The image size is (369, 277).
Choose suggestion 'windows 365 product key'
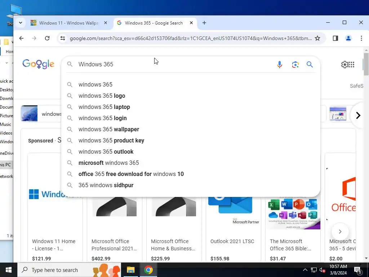pos(191,140)
